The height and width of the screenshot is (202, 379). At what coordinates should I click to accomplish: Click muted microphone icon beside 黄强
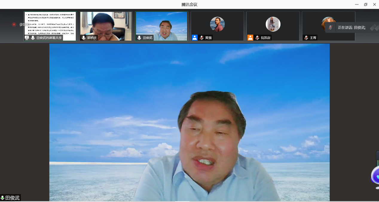201,38
